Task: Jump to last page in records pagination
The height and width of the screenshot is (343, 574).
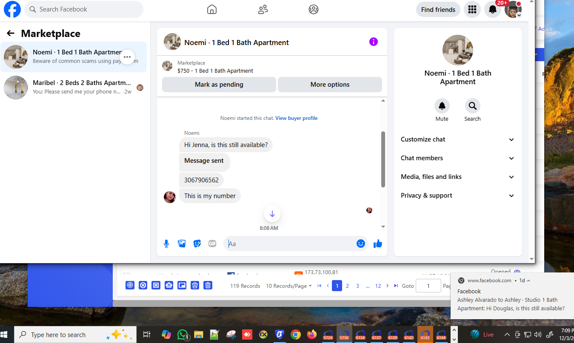Action: pyautogui.click(x=396, y=286)
